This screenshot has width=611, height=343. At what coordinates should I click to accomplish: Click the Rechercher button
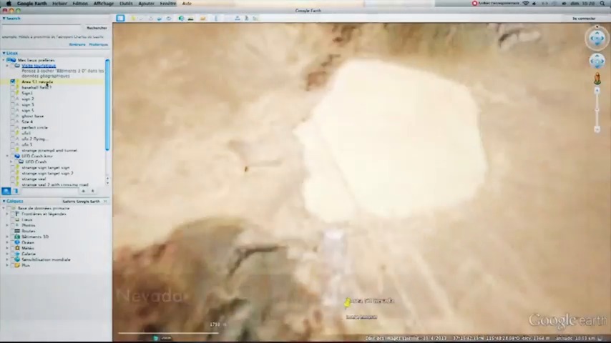pos(97,28)
